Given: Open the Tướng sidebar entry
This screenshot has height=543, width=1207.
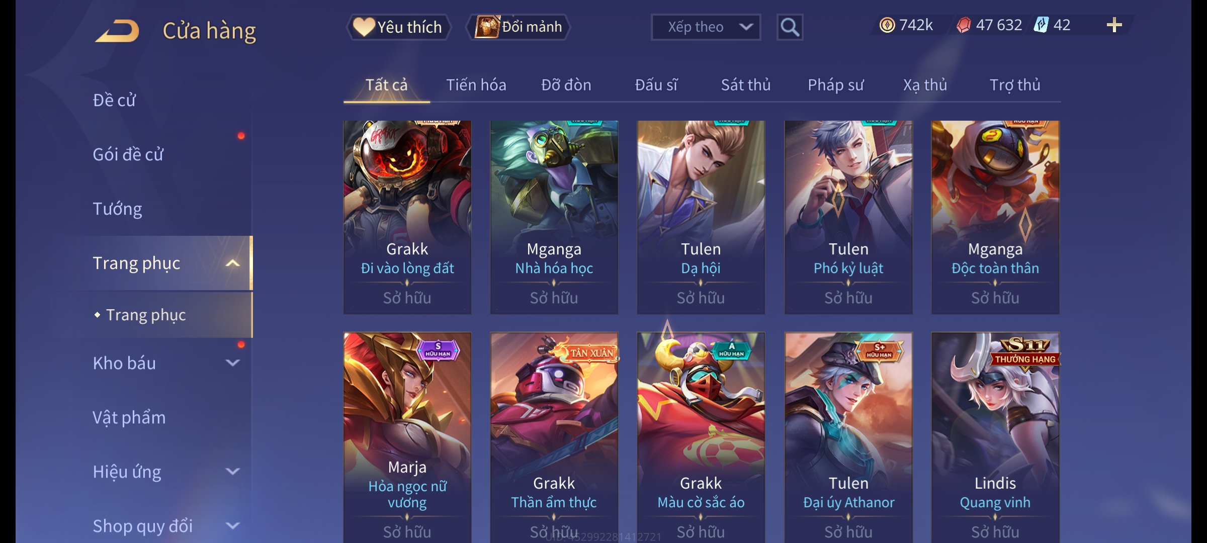Looking at the screenshot, I should 117,209.
